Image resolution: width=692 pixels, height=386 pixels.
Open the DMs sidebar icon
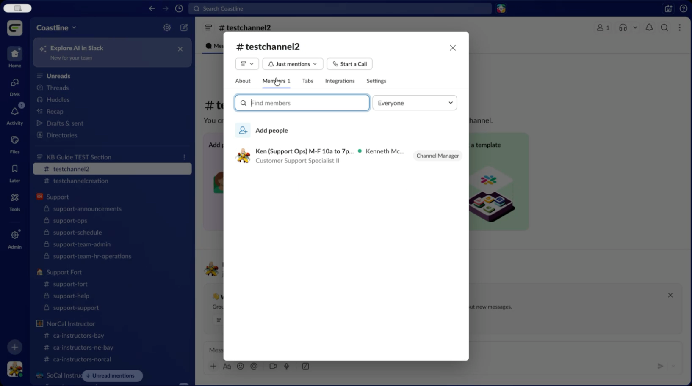(x=15, y=83)
